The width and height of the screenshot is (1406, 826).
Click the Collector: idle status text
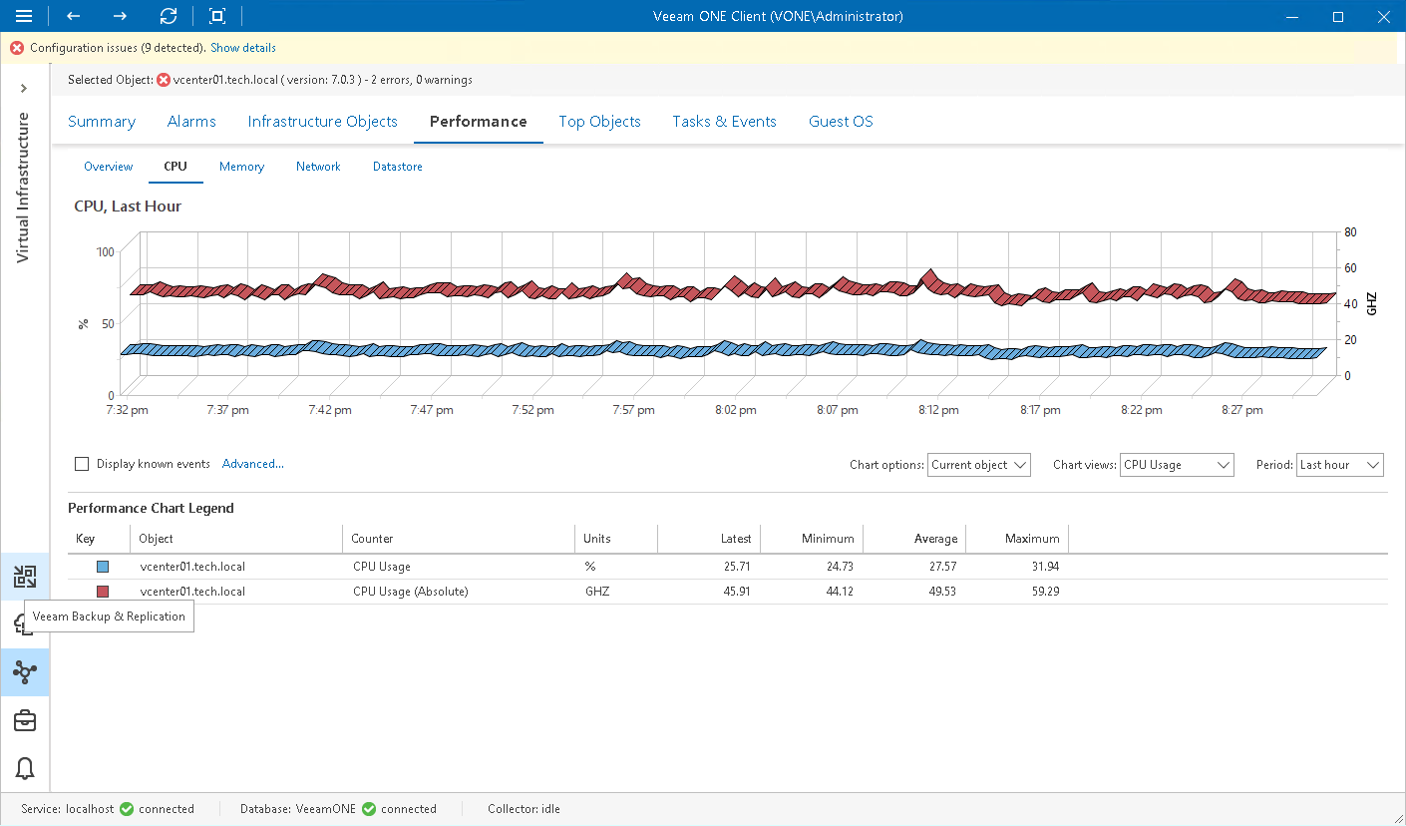pyautogui.click(x=524, y=809)
